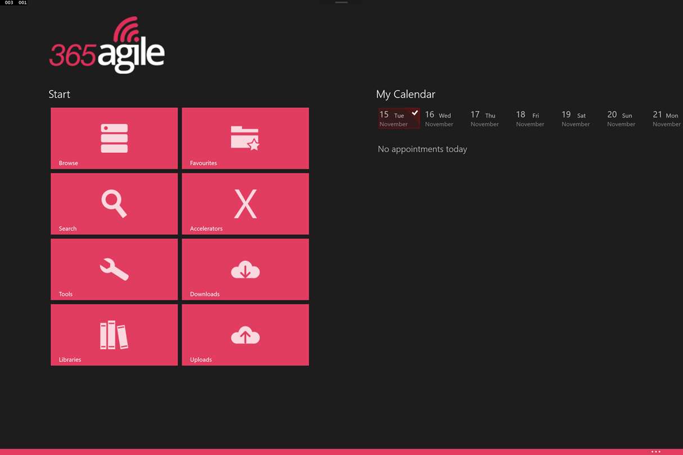Screen dimensions: 683x455
Task: Select Wed 16 November calendar day
Action: 439,119
